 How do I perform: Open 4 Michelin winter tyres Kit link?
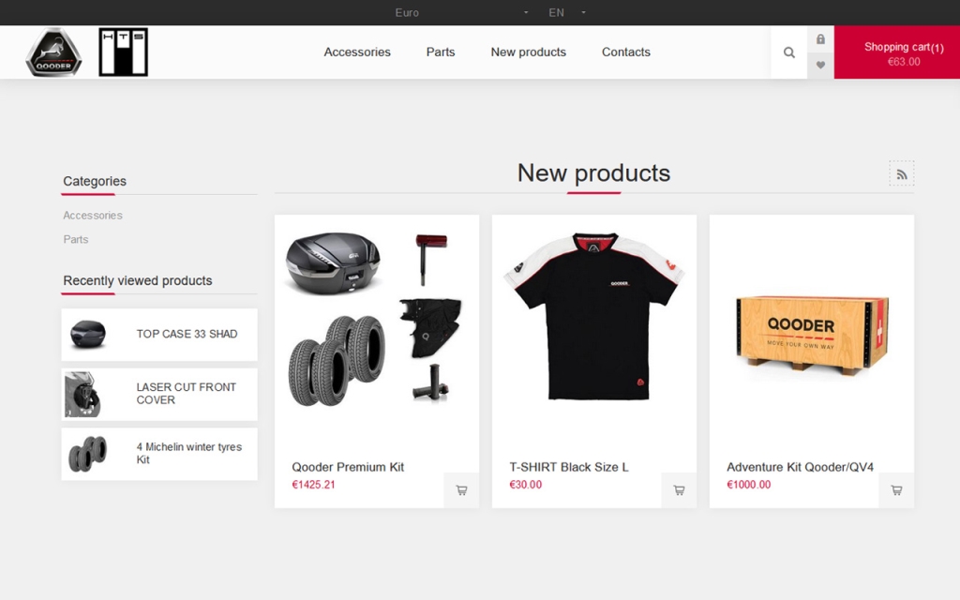(x=189, y=453)
